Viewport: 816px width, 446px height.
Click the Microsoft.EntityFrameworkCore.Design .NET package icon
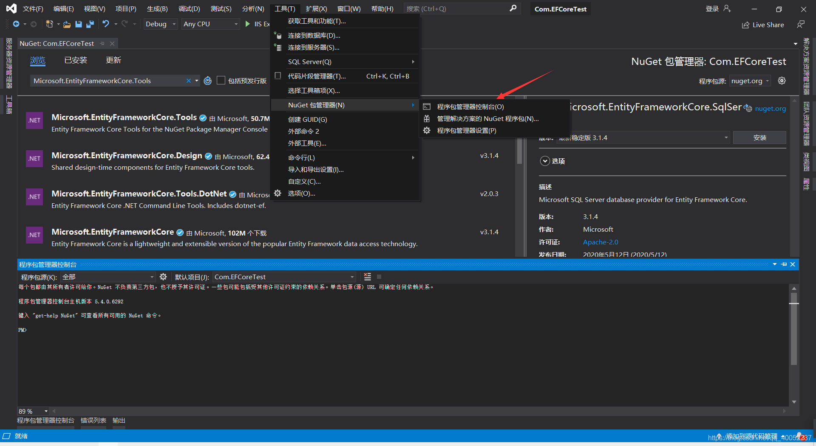34,158
